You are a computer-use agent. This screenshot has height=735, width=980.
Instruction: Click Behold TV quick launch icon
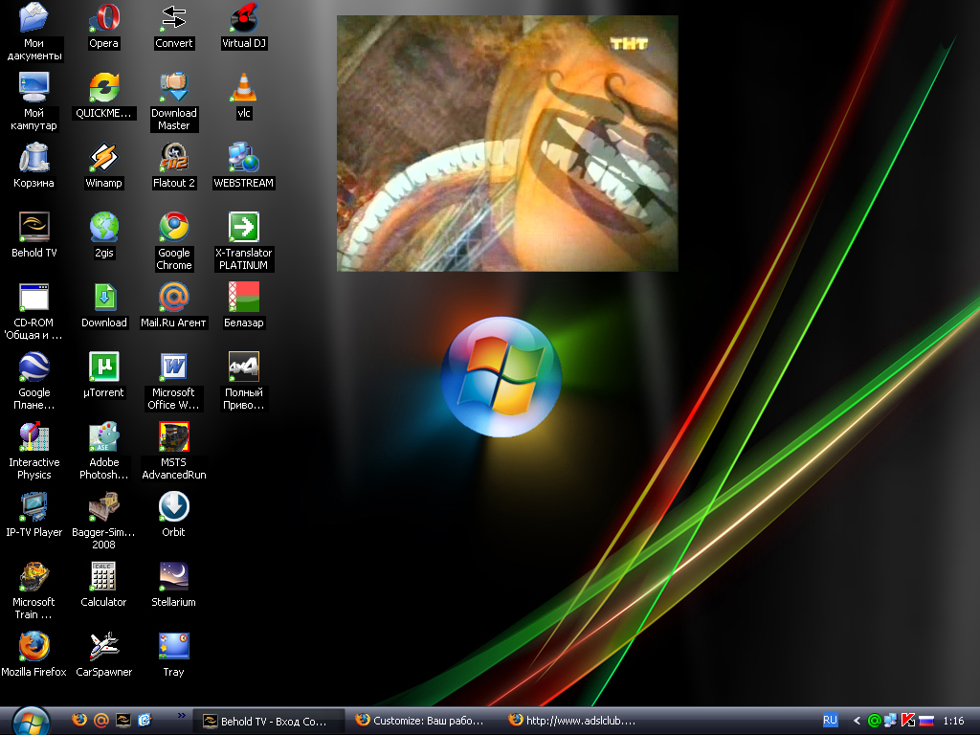click(123, 720)
